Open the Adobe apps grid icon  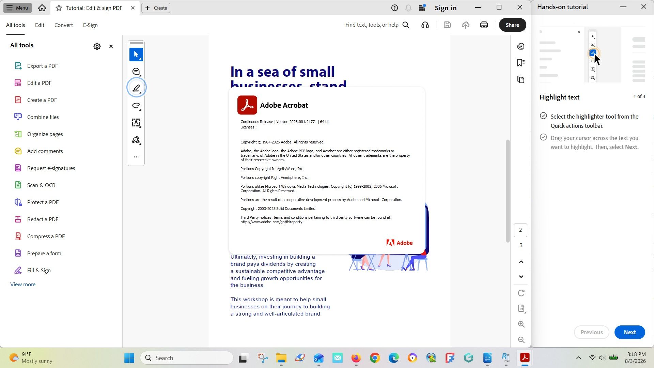pyautogui.click(x=422, y=8)
